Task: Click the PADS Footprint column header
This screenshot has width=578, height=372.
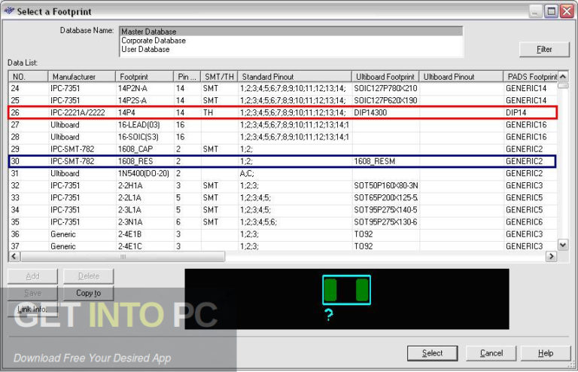Action: [x=531, y=77]
